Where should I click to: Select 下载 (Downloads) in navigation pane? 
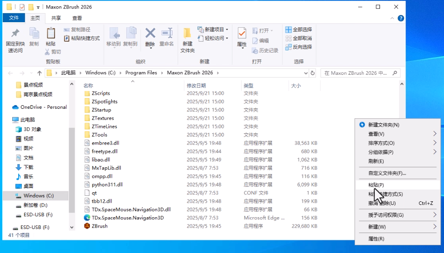(25, 167)
